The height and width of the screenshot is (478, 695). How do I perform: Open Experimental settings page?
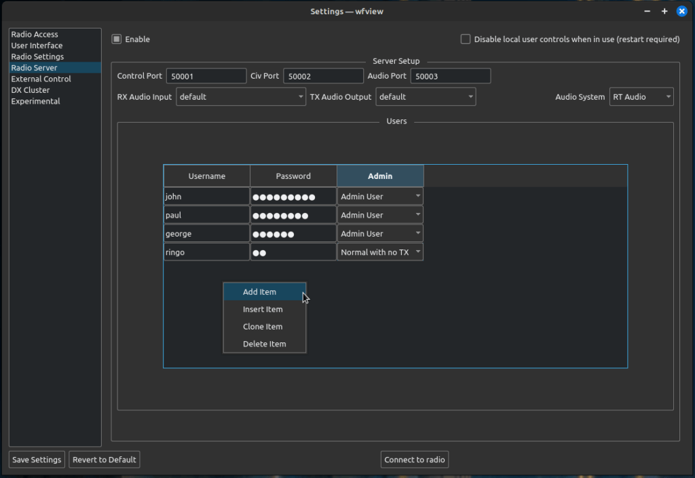[55, 101]
